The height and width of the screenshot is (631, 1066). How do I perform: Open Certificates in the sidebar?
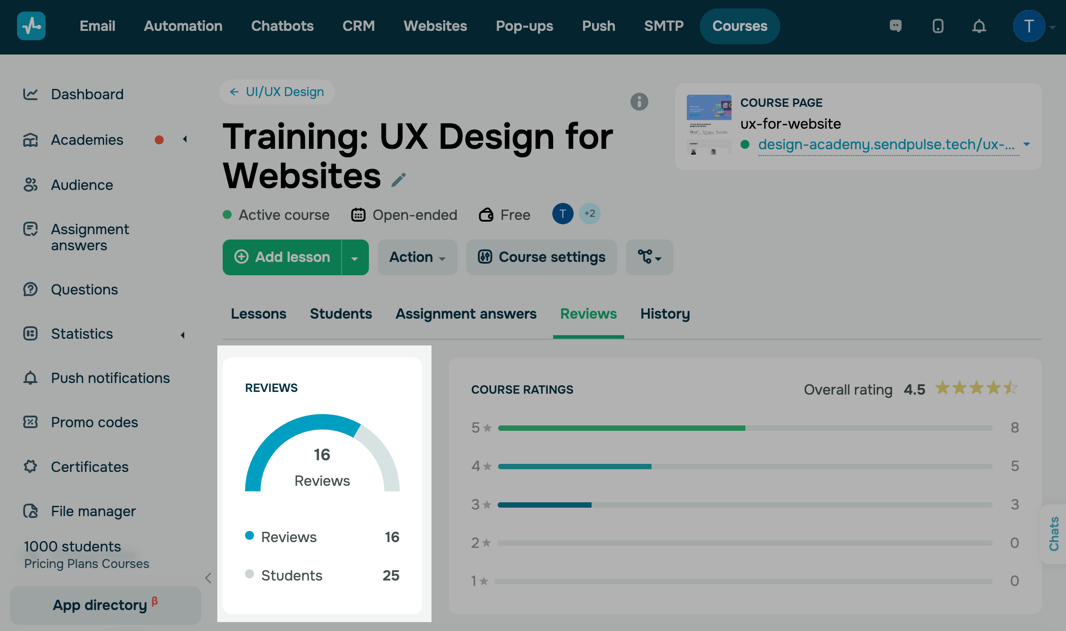click(x=89, y=467)
